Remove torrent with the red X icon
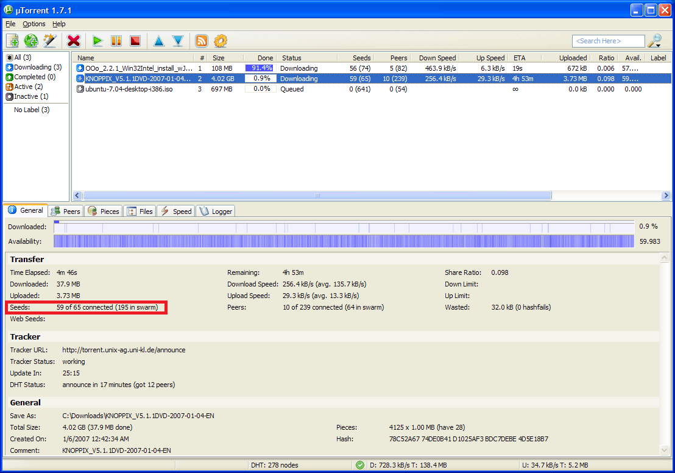675x473 pixels. point(74,41)
